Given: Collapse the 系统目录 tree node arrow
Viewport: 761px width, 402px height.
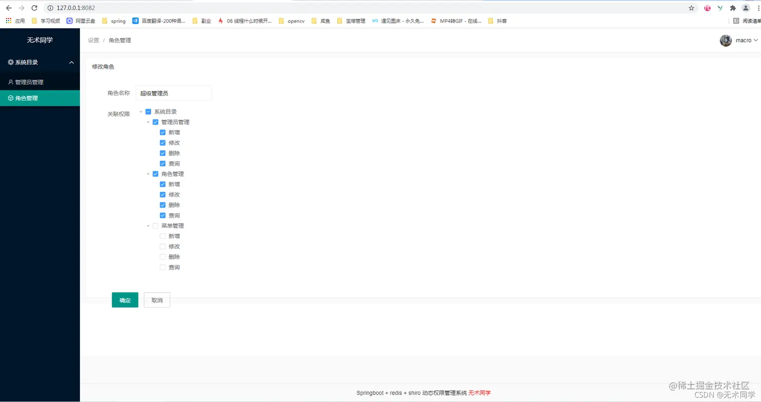Looking at the screenshot, I should pos(141,112).
